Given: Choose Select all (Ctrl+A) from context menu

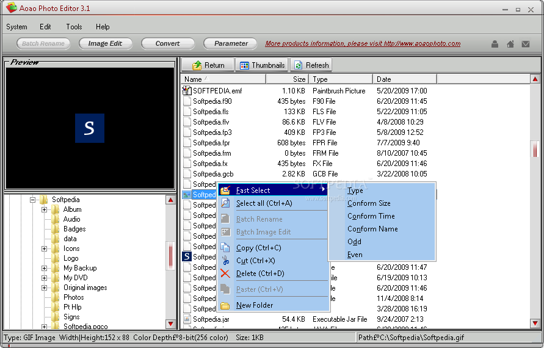Looking at the screenshot, I should (273, 203).
